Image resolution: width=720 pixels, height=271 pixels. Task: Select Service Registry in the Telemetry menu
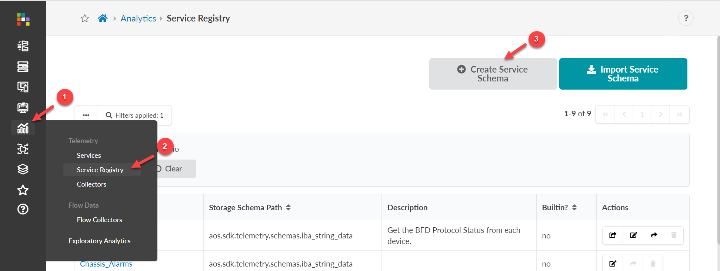pyautogui.click(x=100, y=170)
